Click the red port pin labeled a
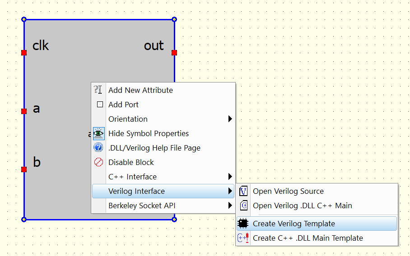410x256 pixels. 24,111
